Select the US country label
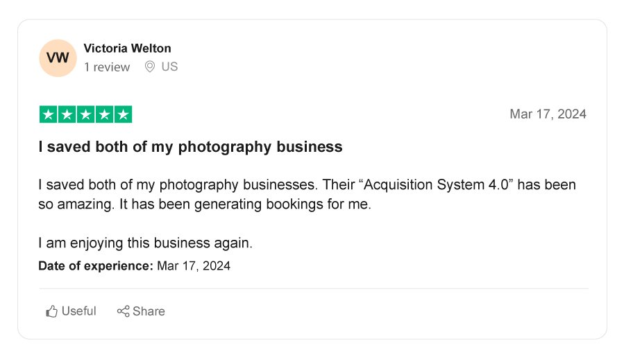 click(169, 67)
